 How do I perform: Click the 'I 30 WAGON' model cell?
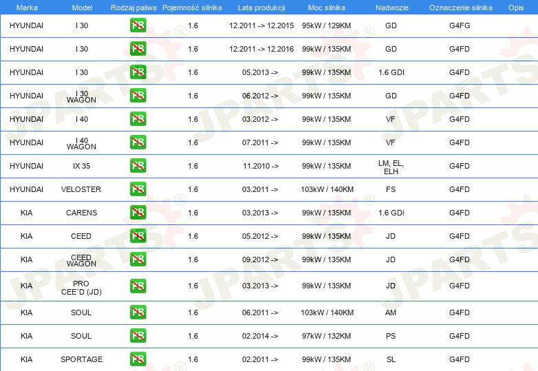(x=81, y=97)
